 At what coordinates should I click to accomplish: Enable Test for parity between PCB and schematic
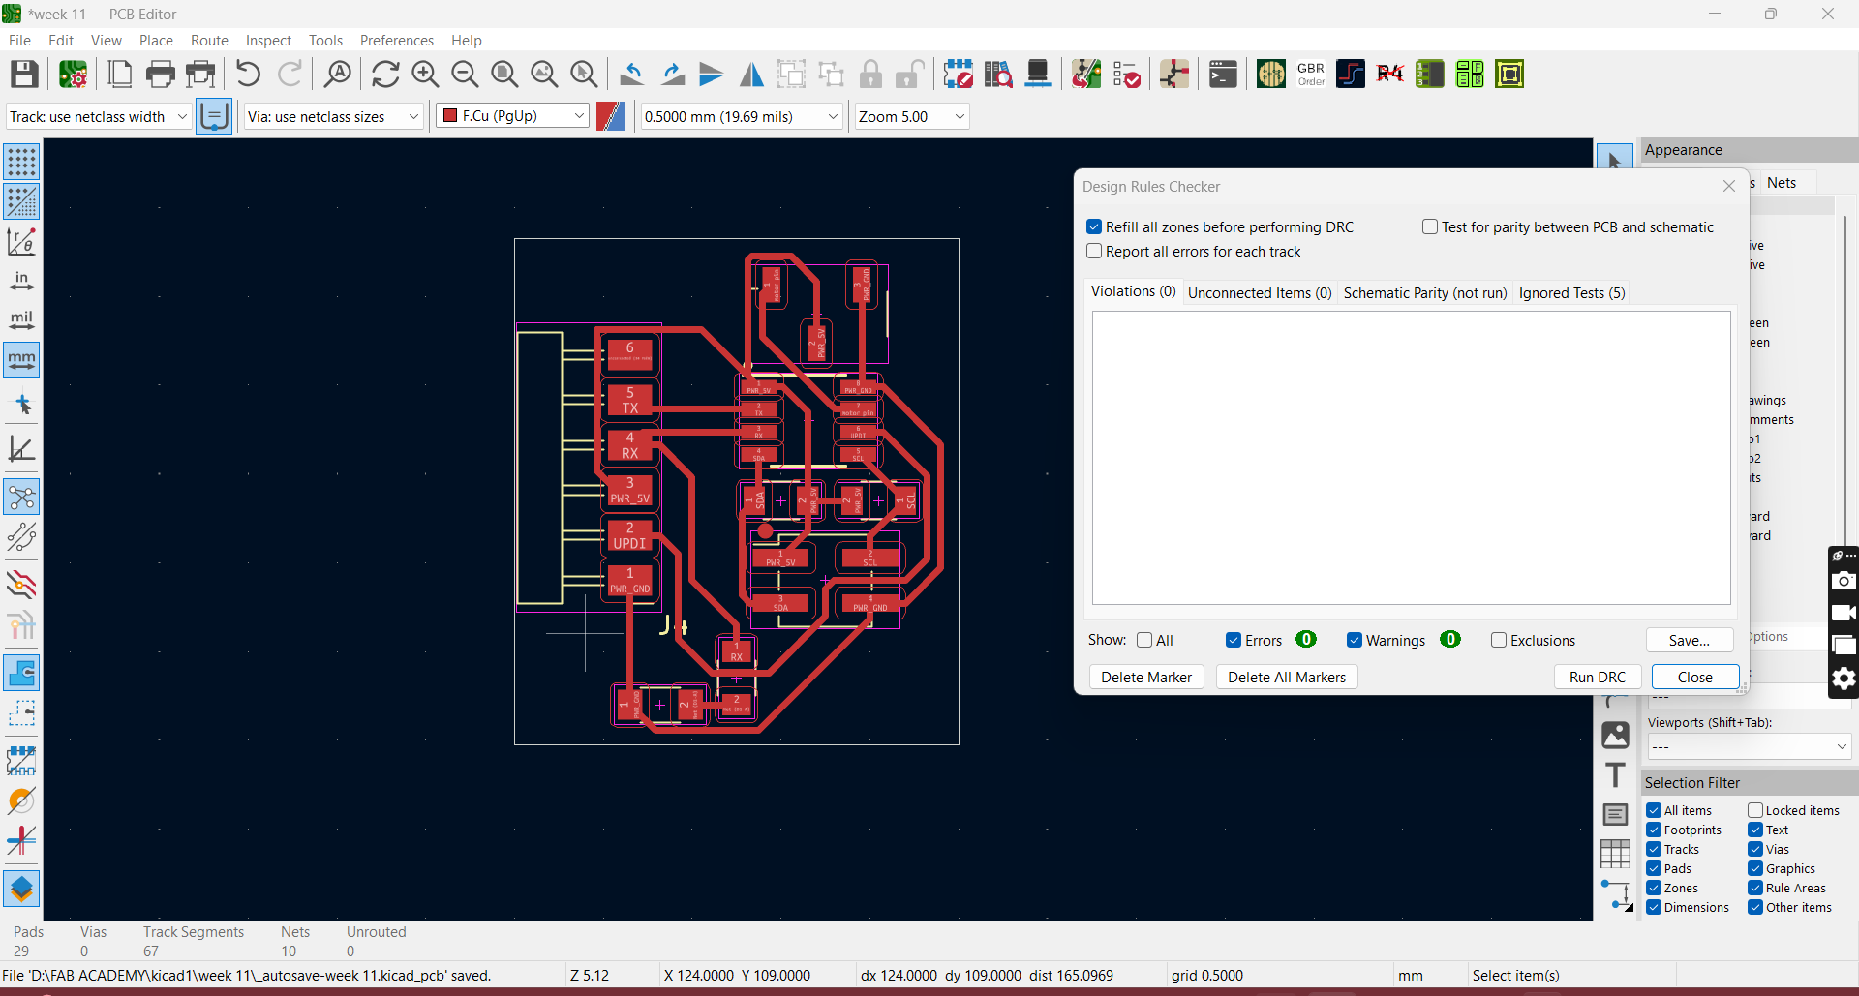pos(1429,226)
